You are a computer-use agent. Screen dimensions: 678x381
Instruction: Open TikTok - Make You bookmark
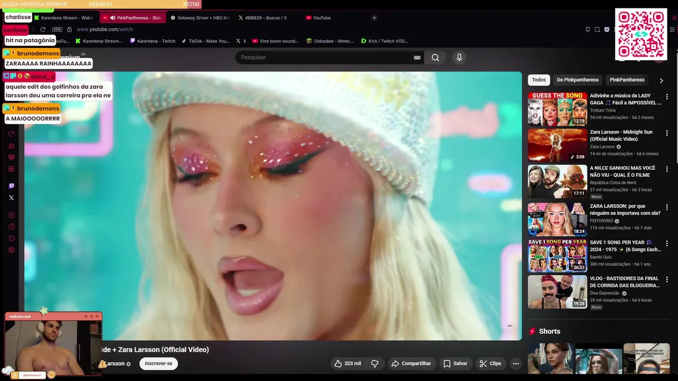coord(206,41)
